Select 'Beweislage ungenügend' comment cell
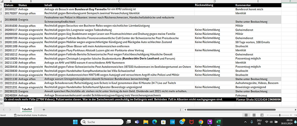297x126 pixels. 258,87
